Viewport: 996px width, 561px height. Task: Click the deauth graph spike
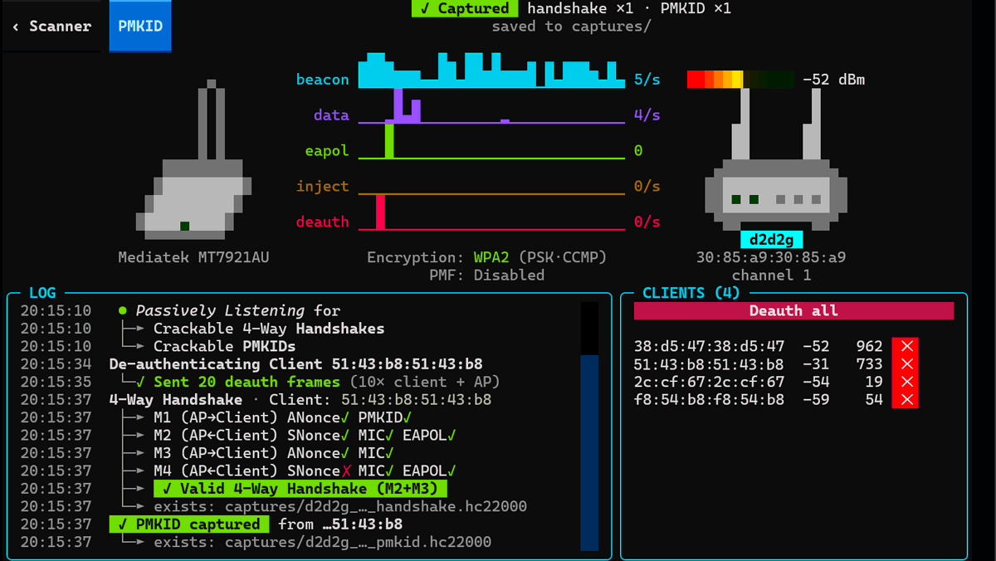[381, 212]
